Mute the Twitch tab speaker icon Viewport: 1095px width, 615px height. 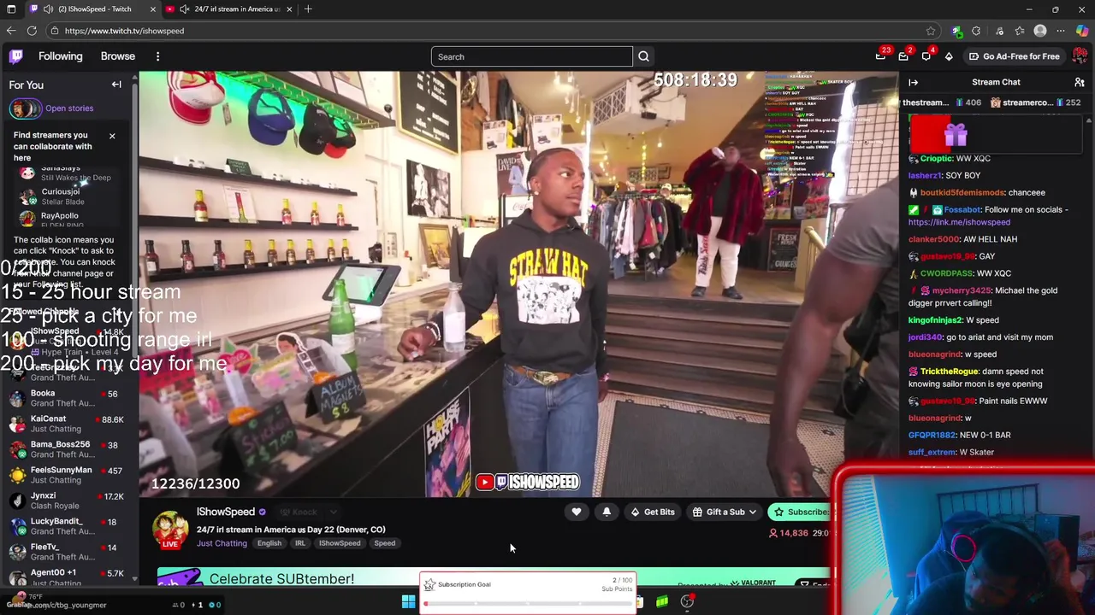point(48,9)
